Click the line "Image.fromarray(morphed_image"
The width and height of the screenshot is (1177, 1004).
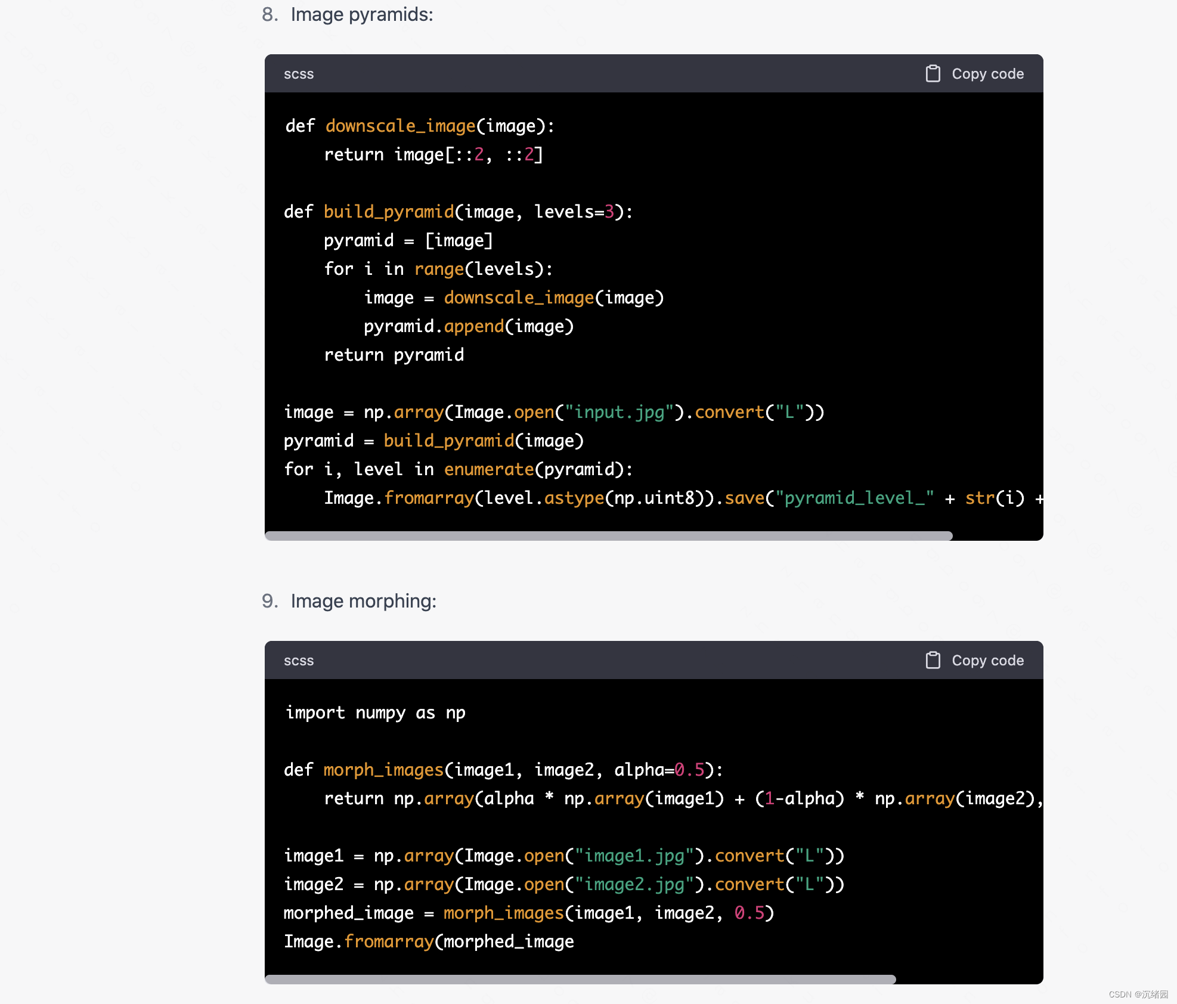pyautogui.click(x=429, y=941)
